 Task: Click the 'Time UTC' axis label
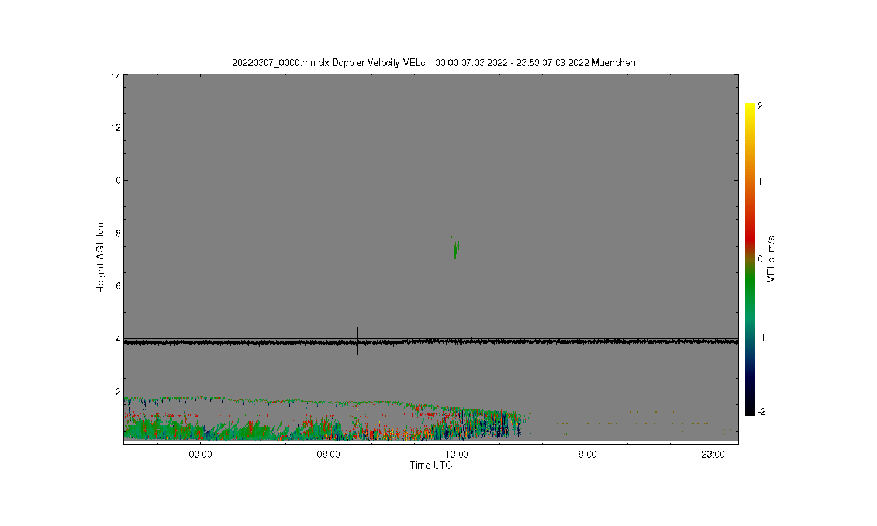(x=431, y=465)
